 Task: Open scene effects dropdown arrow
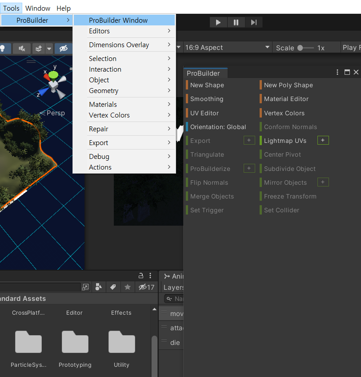pyautogui.click(x=49, y=49)
